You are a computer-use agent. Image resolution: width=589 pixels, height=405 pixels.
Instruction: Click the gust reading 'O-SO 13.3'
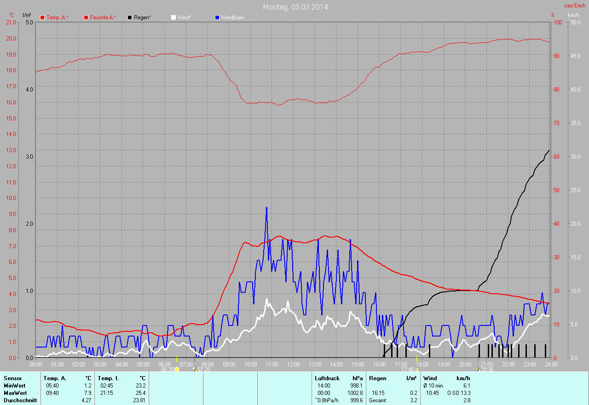pos(458,393)
